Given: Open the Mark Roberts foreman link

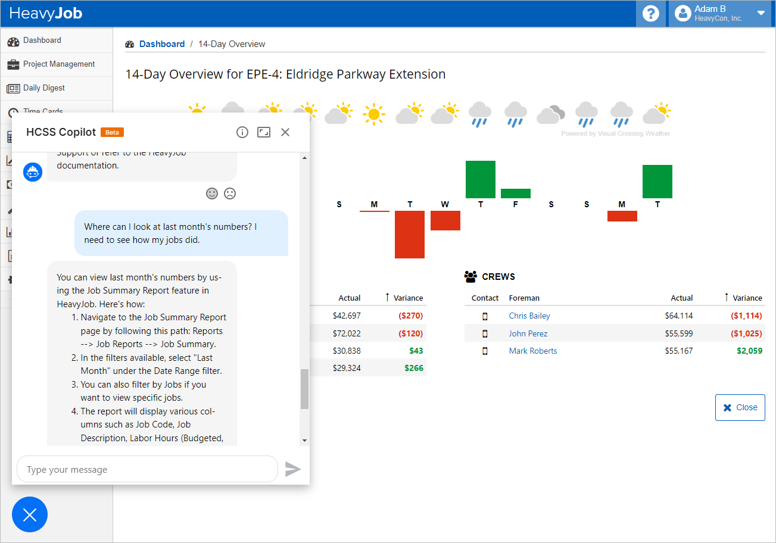Looking at the screenshot, I should (532, 351).
